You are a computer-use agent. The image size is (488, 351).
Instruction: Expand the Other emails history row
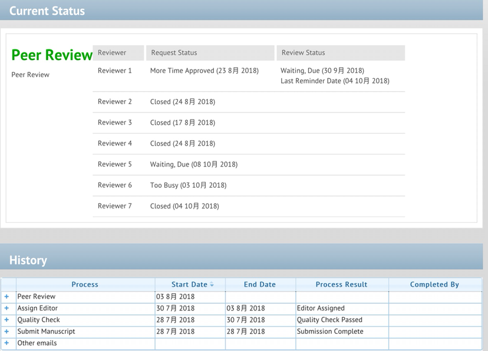coord(6,343)
